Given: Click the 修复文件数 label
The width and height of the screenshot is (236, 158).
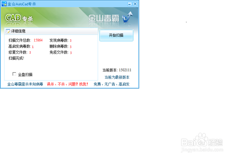Looking at the screenshot, I should 18,52.
